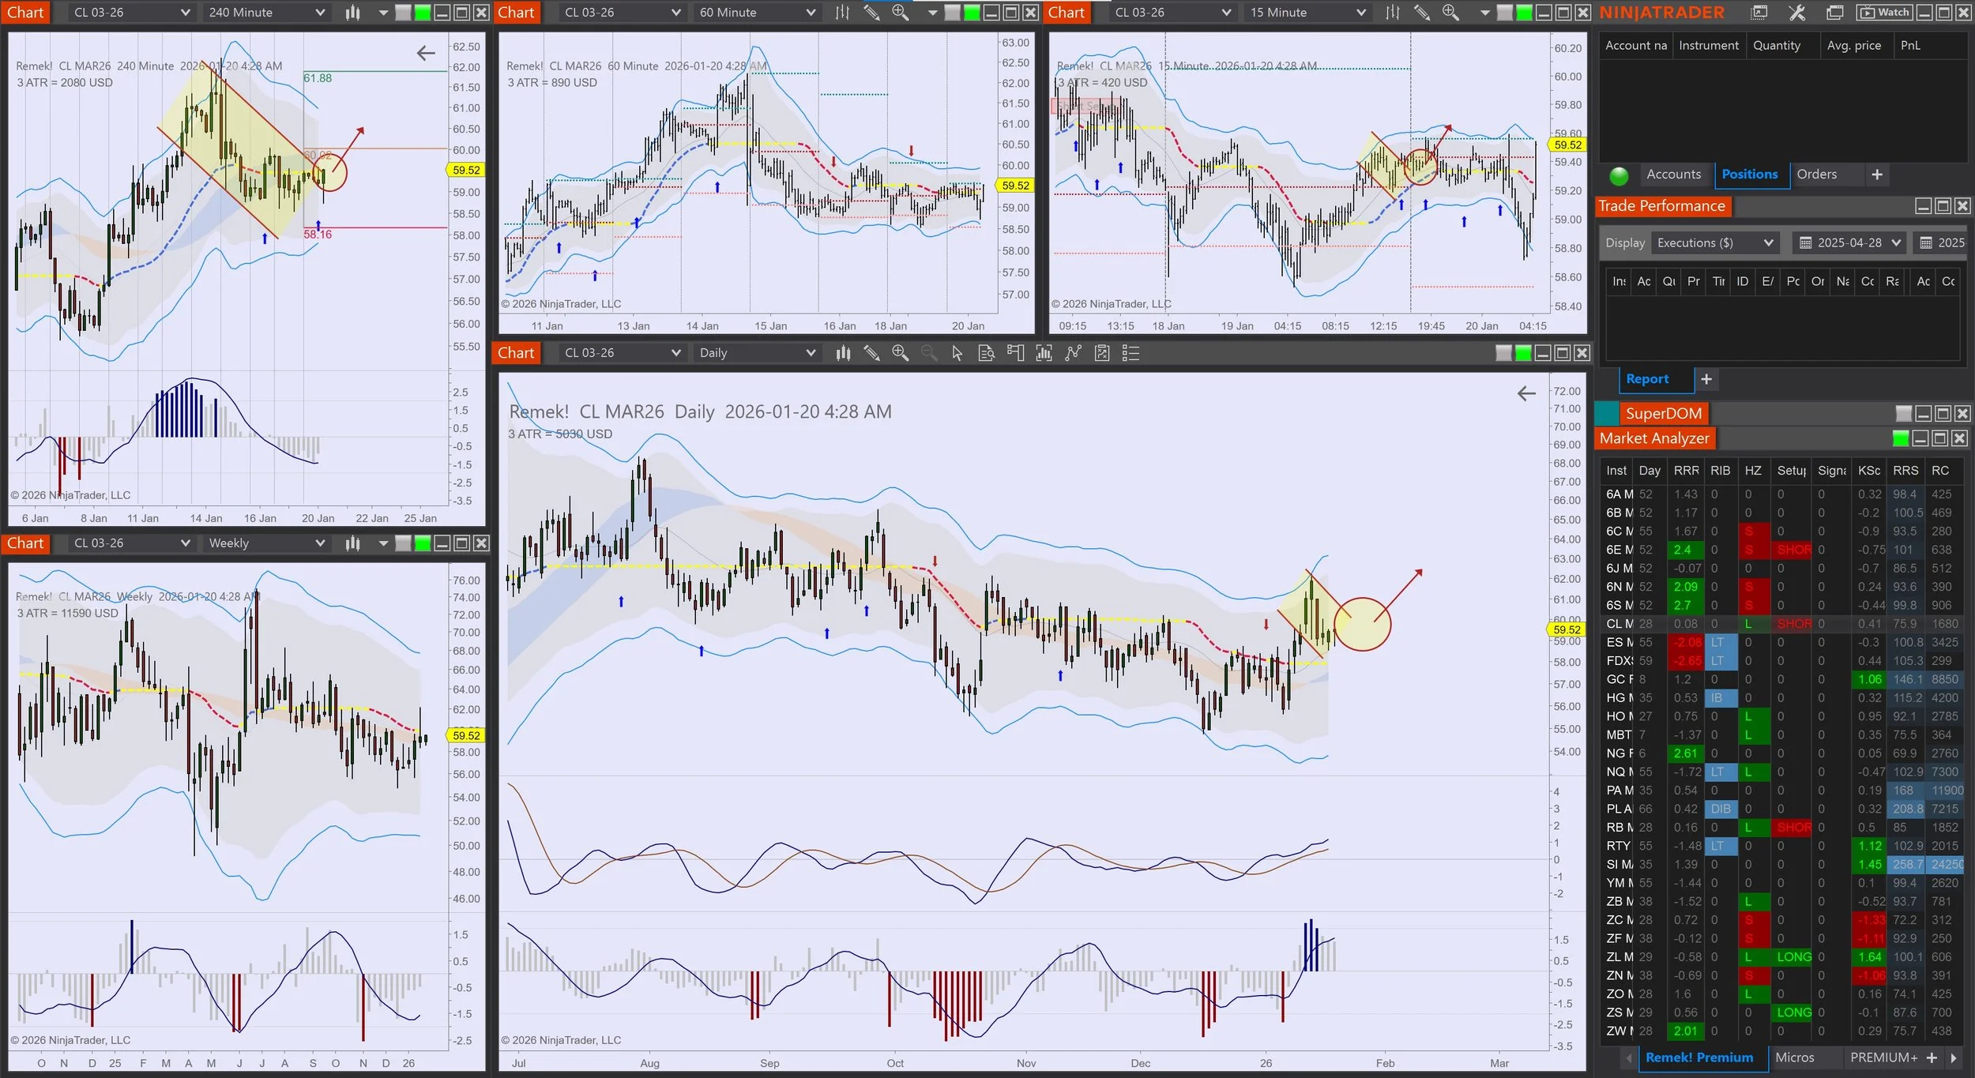
Task: Click zoom-in magnifier on Daily chart toolbar
Action: click(900, 353)
